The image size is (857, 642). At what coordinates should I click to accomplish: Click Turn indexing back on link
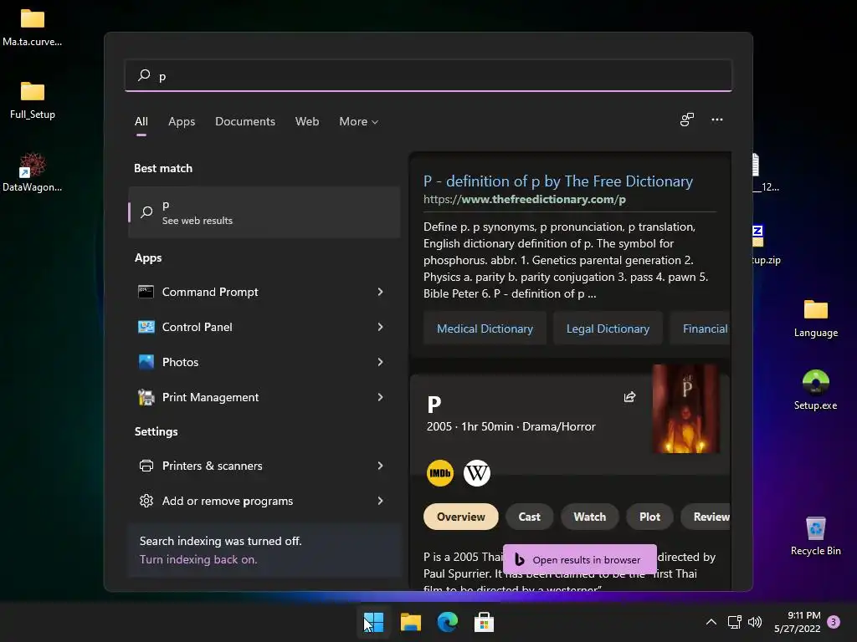(x=198, y=559)
